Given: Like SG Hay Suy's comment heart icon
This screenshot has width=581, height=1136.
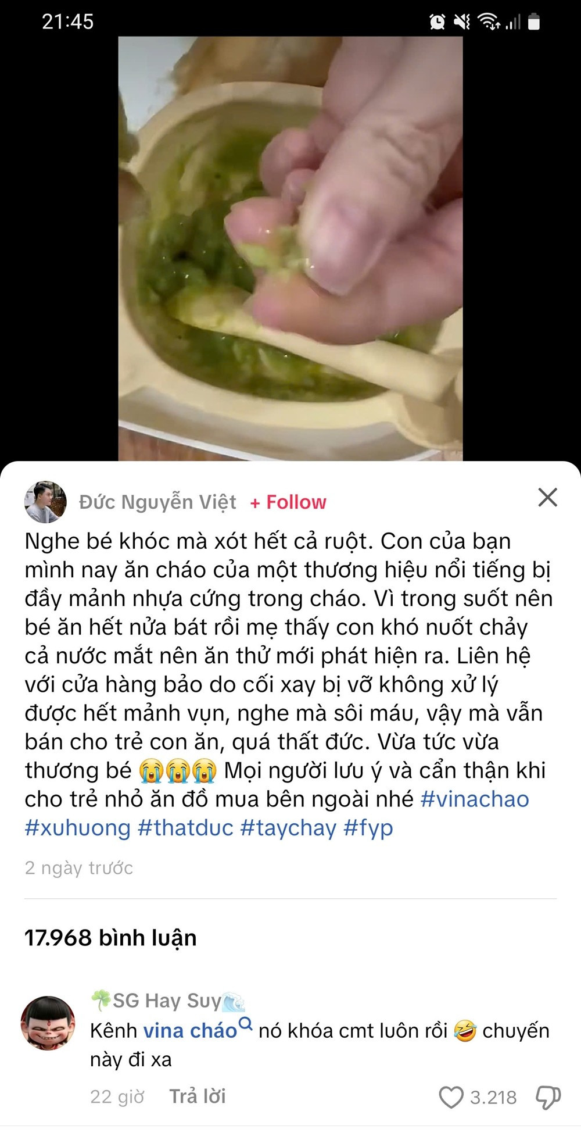Looking at the screenshot, I should (x=451, y=1097).
